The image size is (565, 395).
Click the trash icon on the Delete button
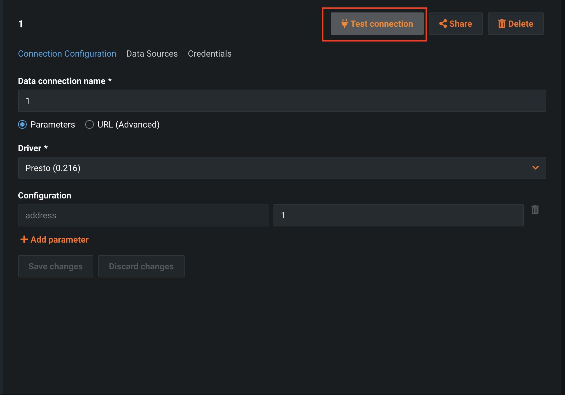(x=502, y=24)
